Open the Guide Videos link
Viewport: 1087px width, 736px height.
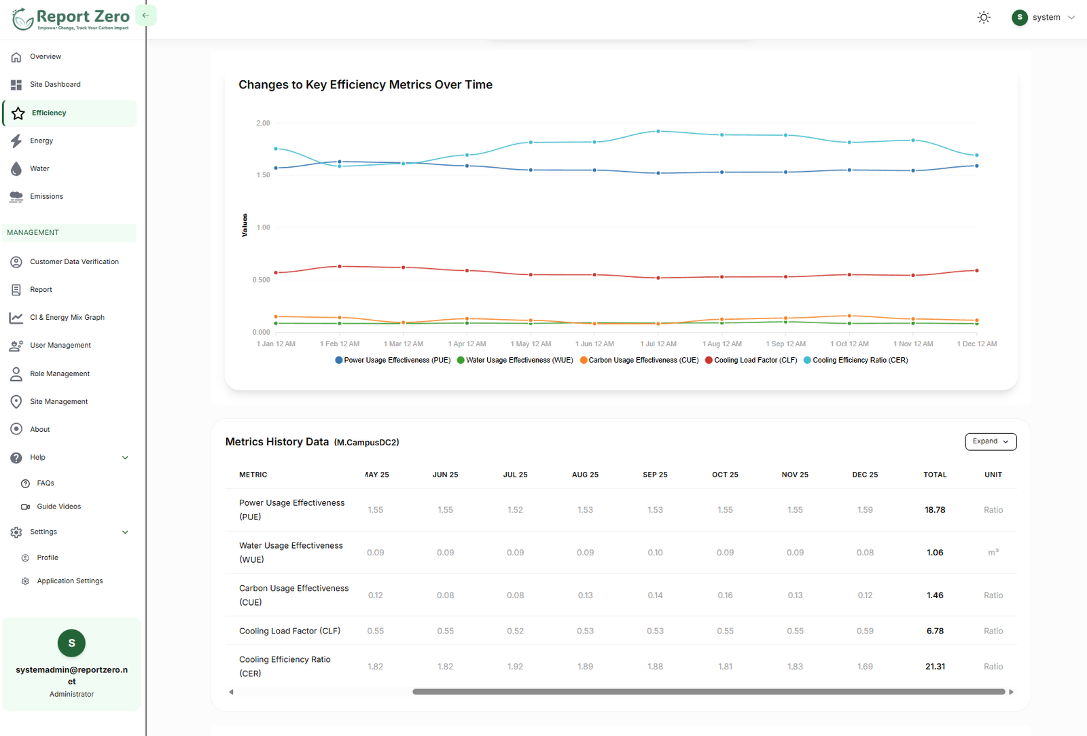tap(58, 507)
